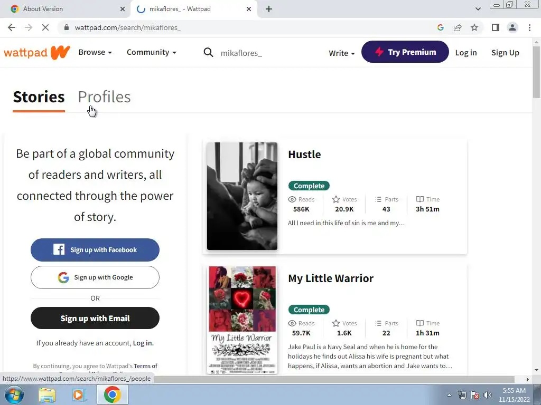This screenshot has height=405, width=541.
Task: Click Sign up with Facebook button
Action: pyautogui.click(x=95, y=249)
